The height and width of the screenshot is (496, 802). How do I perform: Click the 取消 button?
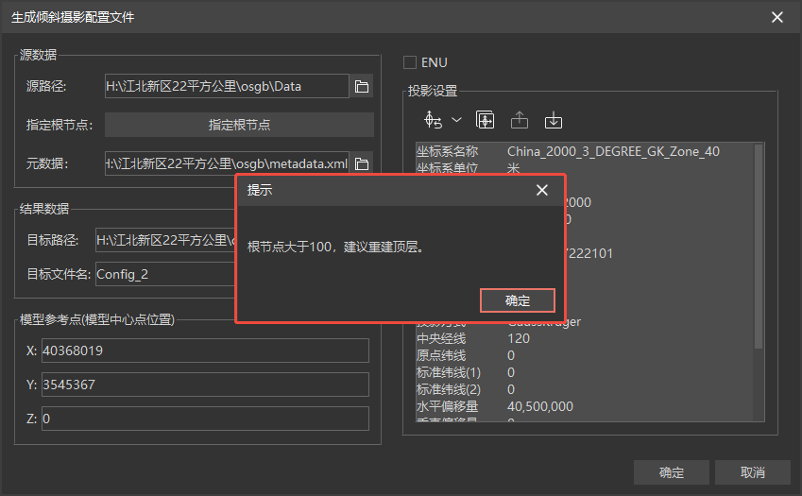point(752,472)
